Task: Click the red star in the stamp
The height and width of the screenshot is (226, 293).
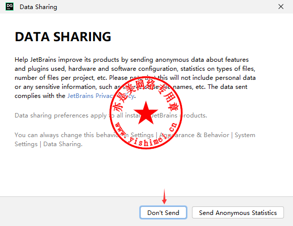Action: click(146, 114)
